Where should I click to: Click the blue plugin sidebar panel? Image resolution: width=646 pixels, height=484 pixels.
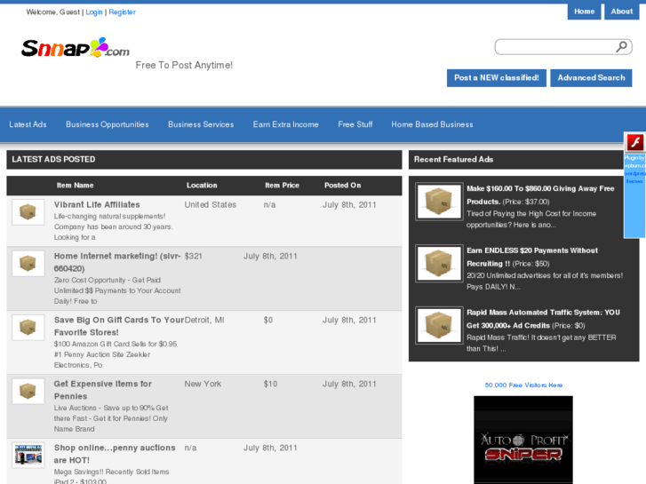point(634,195)
